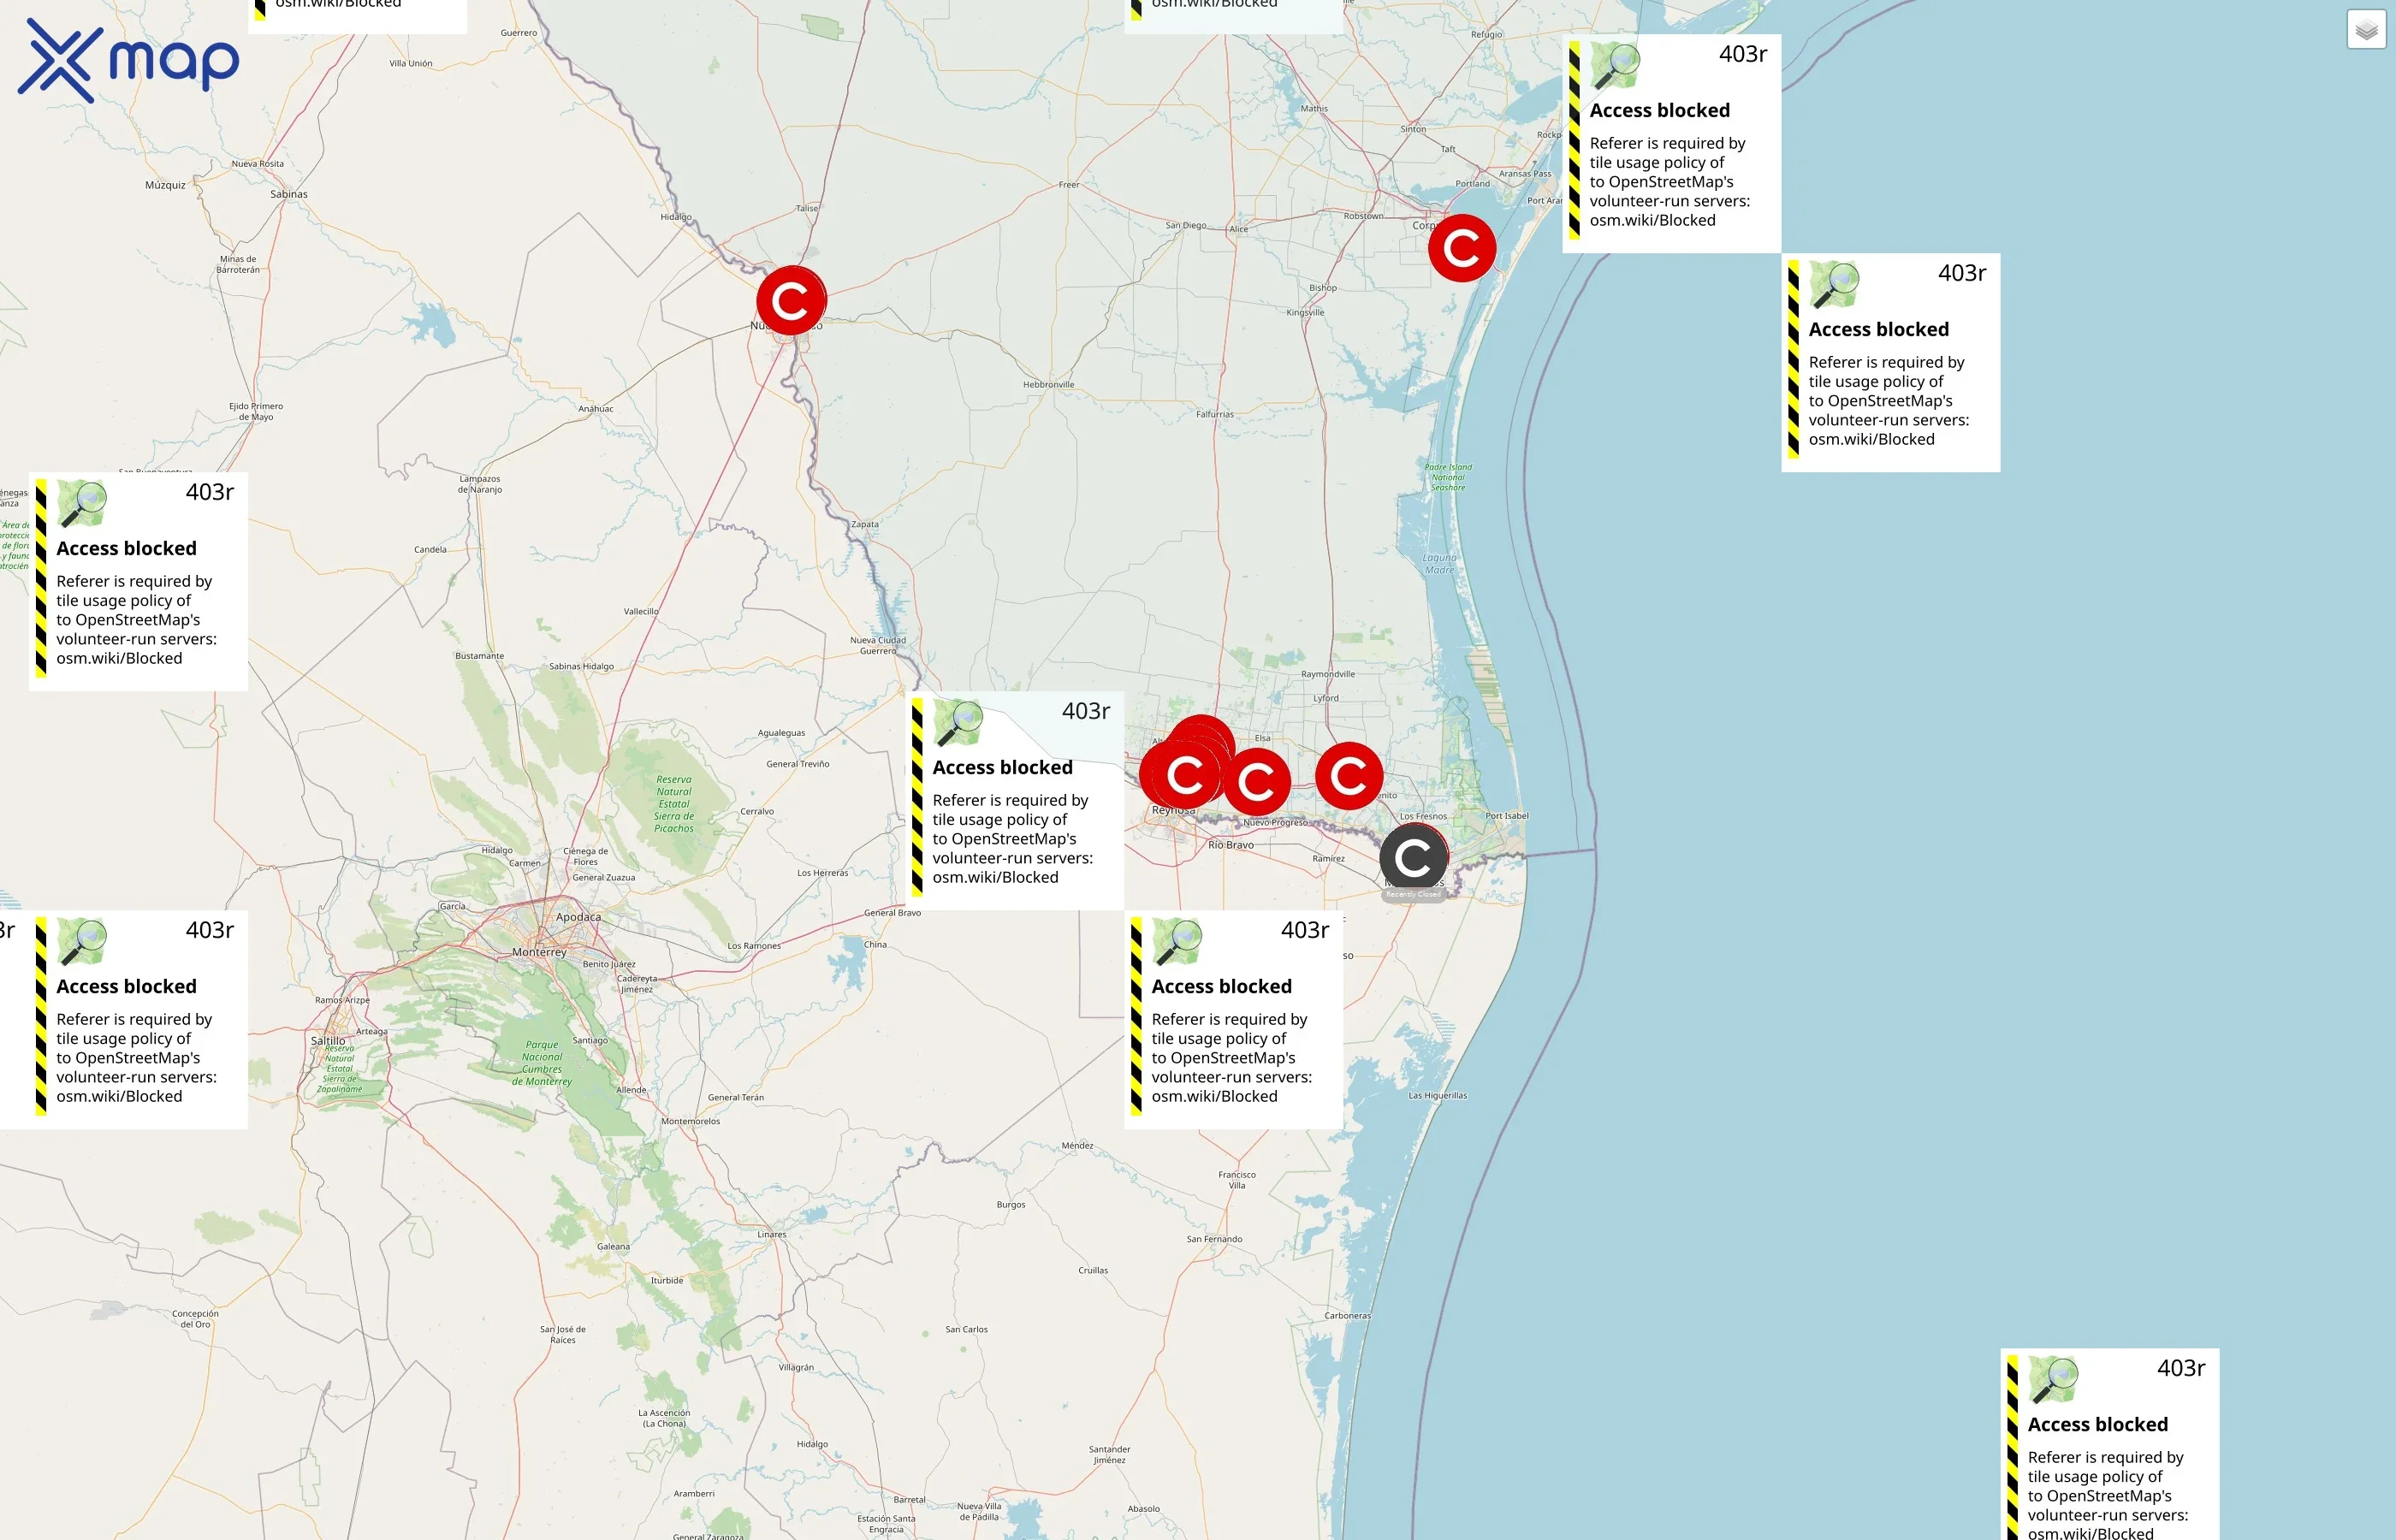Viewport: 2396px width, 1540px height.
Task: Click the blocked tile left of Candela
Action: coord(138,581)
